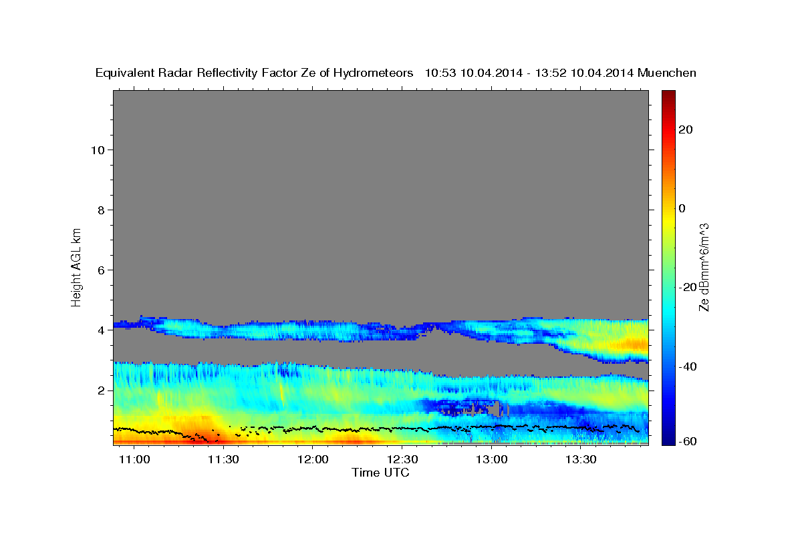802x534 pixels.
Task: Click the height tick label 6
Action: tap(100, 270)
